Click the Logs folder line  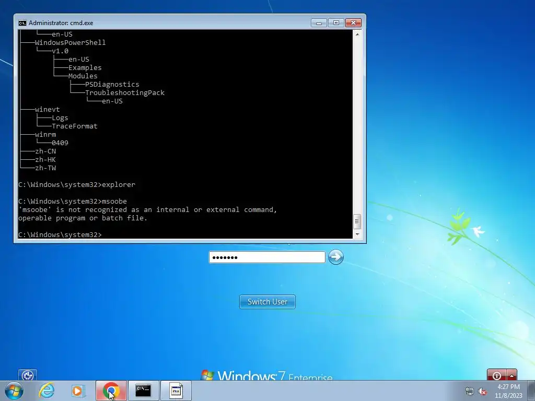pos(60,118)
